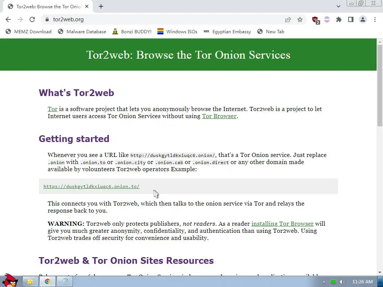Switch to Chrome in the taskbar
The height and width of the screenshot is (287, 383).
coord(47,282)
